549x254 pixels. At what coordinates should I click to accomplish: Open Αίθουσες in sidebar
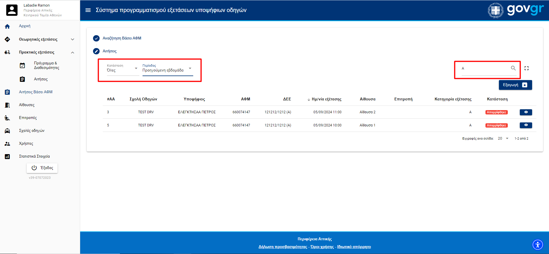(x=27, y=105)
